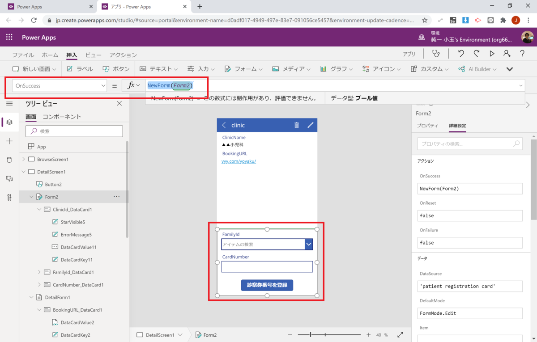Click the 診察券番号を登録 button
The height and width of the screenshot is (342, 537).
point(267,285)
